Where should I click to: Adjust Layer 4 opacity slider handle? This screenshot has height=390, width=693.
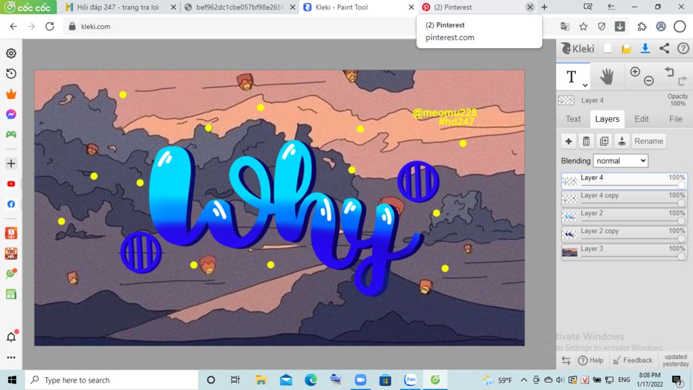681,186
